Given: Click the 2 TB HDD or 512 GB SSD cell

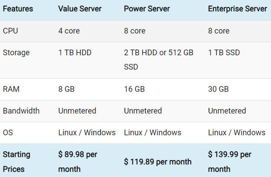Looking at the screenshot, I should (x=158, y=60).
